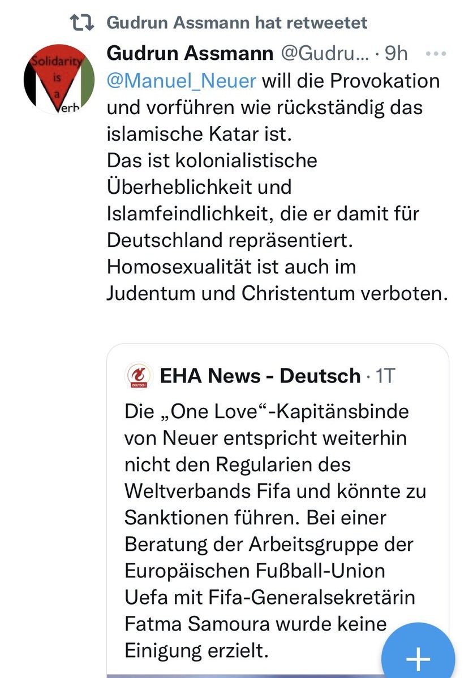Open the bold Gudrun Assmann author name

pos(189,54)
